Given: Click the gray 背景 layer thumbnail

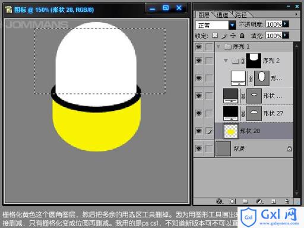Looking at the screenshot, I should pos(223,148).
